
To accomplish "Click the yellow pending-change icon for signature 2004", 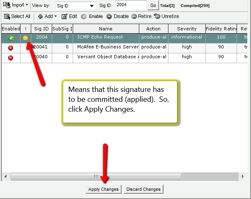I will [x=25, y=38].
